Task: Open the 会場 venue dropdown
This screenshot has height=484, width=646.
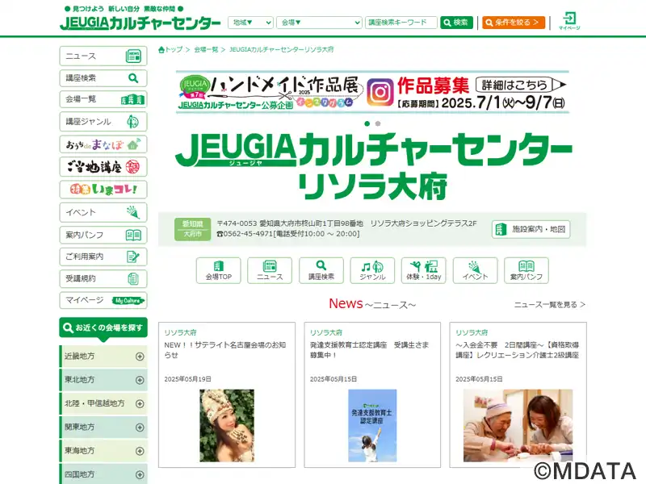Action: 319,23
